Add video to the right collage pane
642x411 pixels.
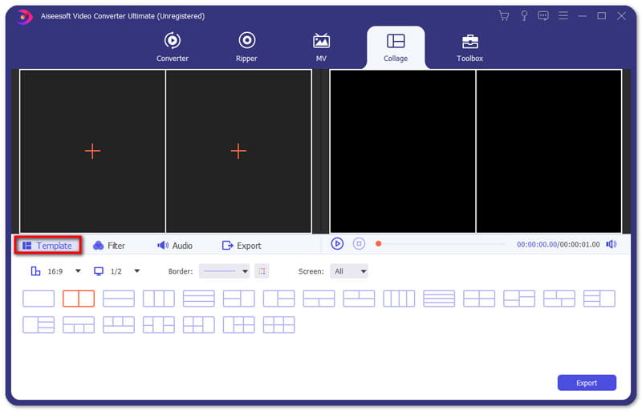point(238,152)
